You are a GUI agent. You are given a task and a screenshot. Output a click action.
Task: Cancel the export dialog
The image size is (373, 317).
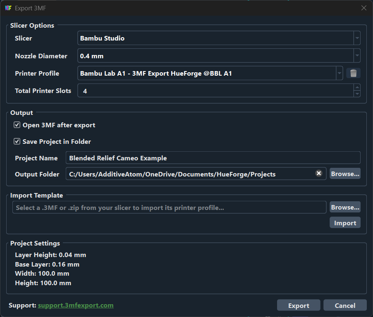click(345, 305)
